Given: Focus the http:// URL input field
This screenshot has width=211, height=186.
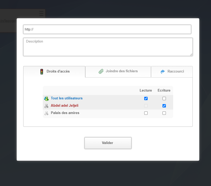Looking at the screenshot, I should click(x=107, y=29).
